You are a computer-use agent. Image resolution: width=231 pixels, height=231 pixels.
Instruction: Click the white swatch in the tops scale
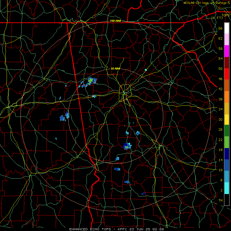(227, 28)
